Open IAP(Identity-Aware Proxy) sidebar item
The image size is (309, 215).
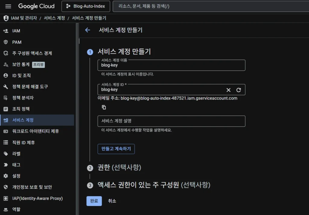37,198
